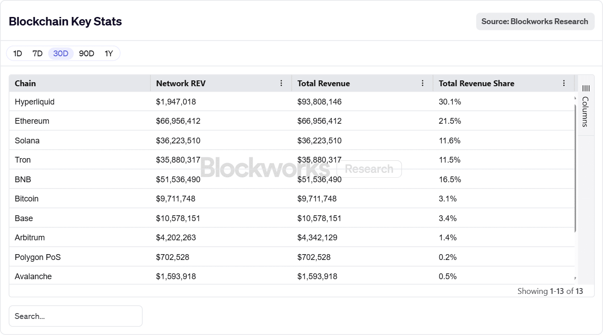Screen dimensions: 603x335
Task: Expand the Columns side panel
Action: pos(586,112)
